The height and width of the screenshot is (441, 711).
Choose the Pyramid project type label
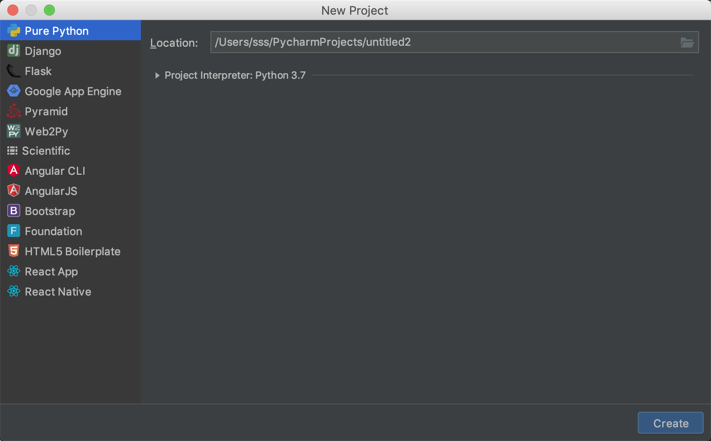coord(46,112)
